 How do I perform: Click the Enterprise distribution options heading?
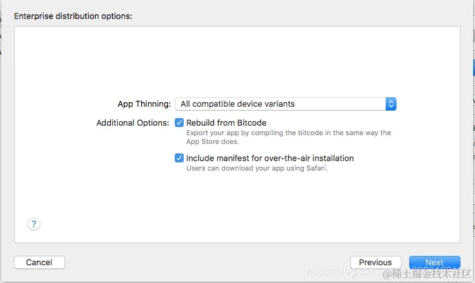click(x=73, y=16)
